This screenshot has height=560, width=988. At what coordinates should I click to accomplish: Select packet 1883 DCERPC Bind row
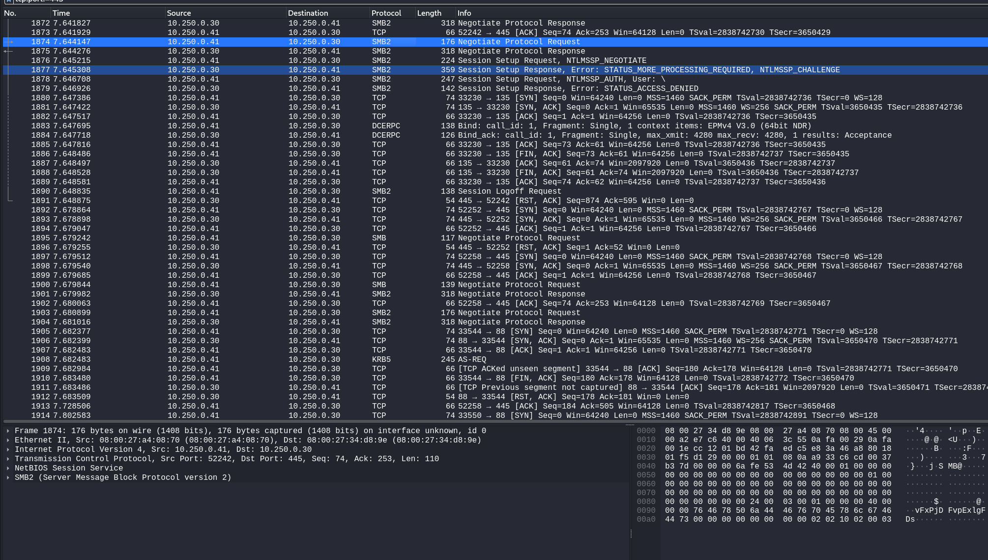tap(495, 126)
